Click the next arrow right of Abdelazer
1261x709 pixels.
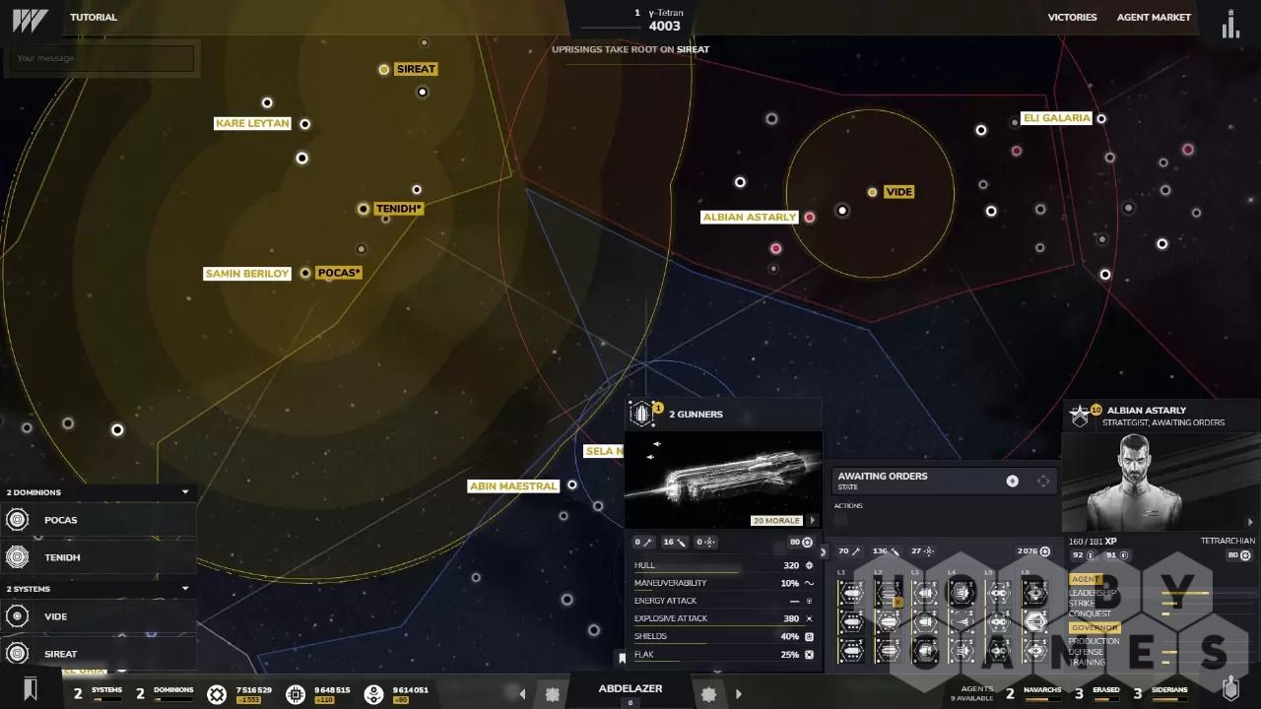coord(738,694)
